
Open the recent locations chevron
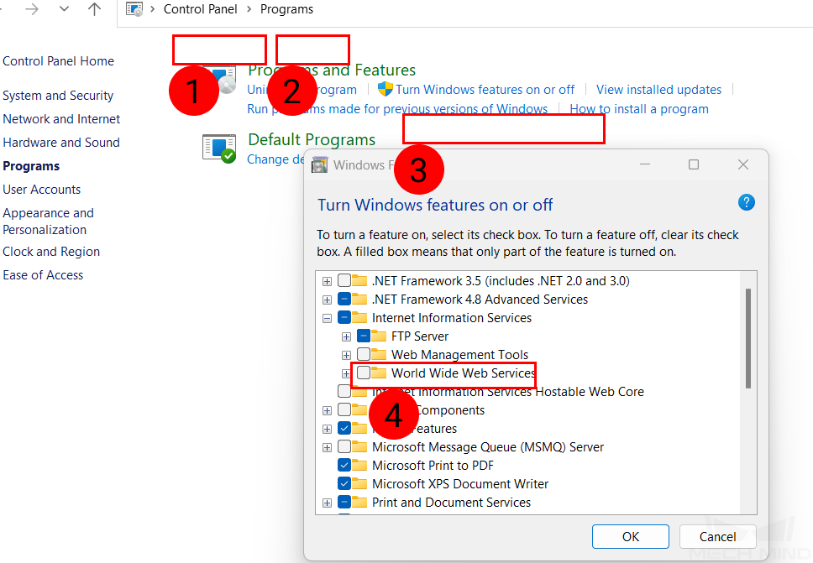coord(64,8)
